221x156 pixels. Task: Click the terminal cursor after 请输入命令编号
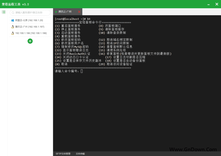point(82,71)
